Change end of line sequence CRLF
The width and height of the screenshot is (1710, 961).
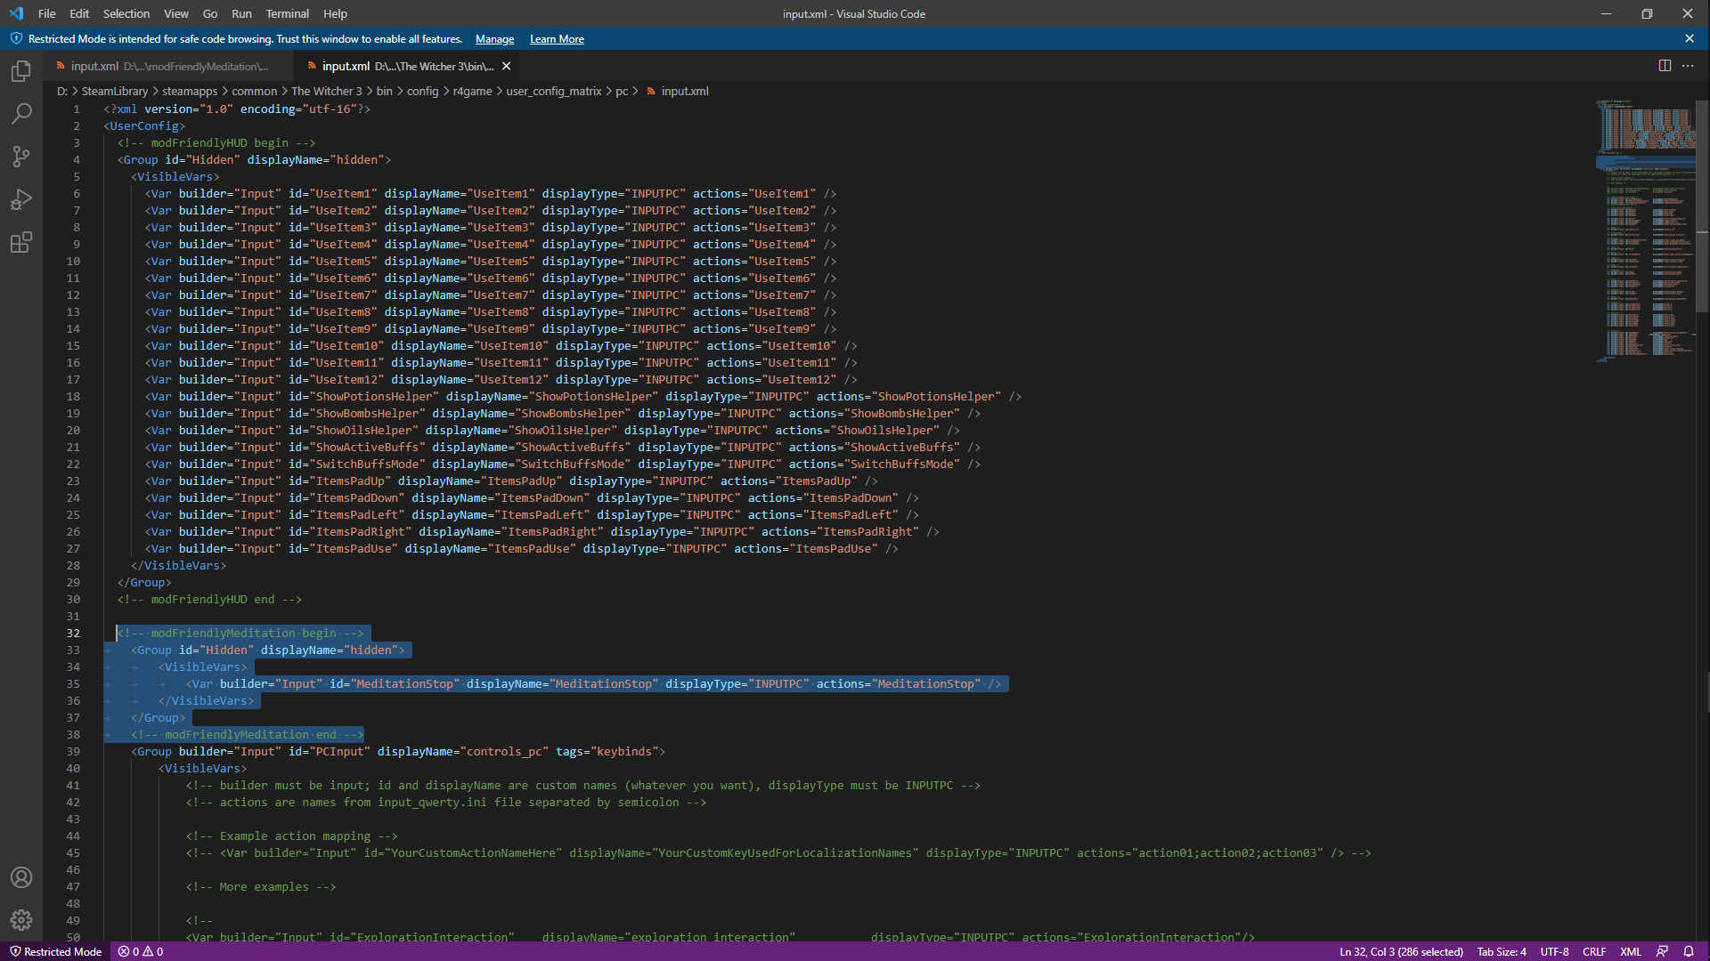pos(1594,951)
